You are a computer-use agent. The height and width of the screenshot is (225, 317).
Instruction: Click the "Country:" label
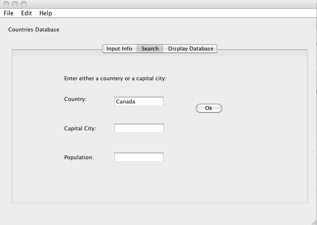pyautogui.click(x=75, y=99)
